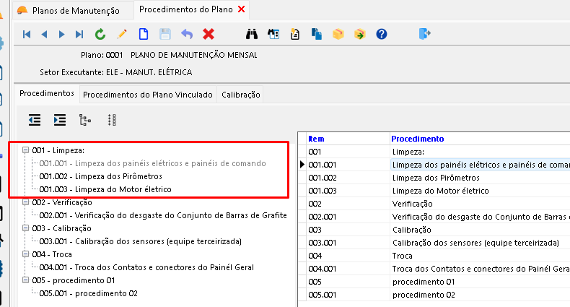Delete record using red X icon
The image size is (570, 307).
[x=209, y=34]
